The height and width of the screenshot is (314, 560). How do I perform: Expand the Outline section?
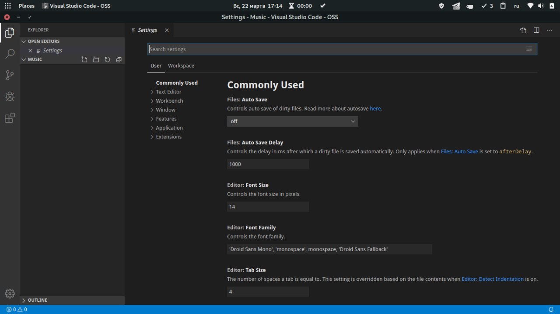tap(72, 300)
